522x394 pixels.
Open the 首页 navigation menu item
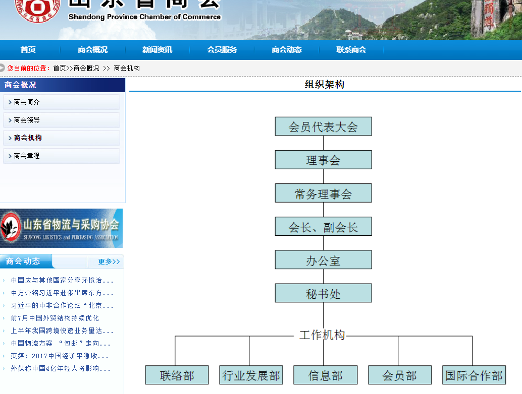28,50
